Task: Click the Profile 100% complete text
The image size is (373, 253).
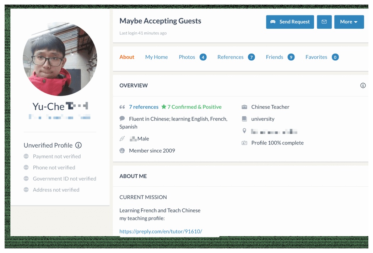Action: (x=277, y=143)
